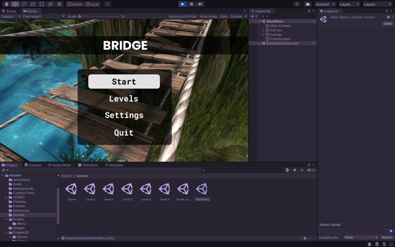Select the Rect transform tool
395x247 pixels.
pyautogui.click(x=42, y=4)
